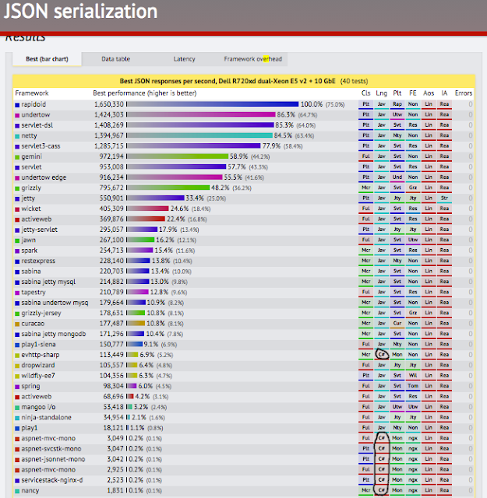Image resolution: width=487 pixels, height=498 pixels.
Task: Click the red color swatch beside wicket
Action: (17, 209)
